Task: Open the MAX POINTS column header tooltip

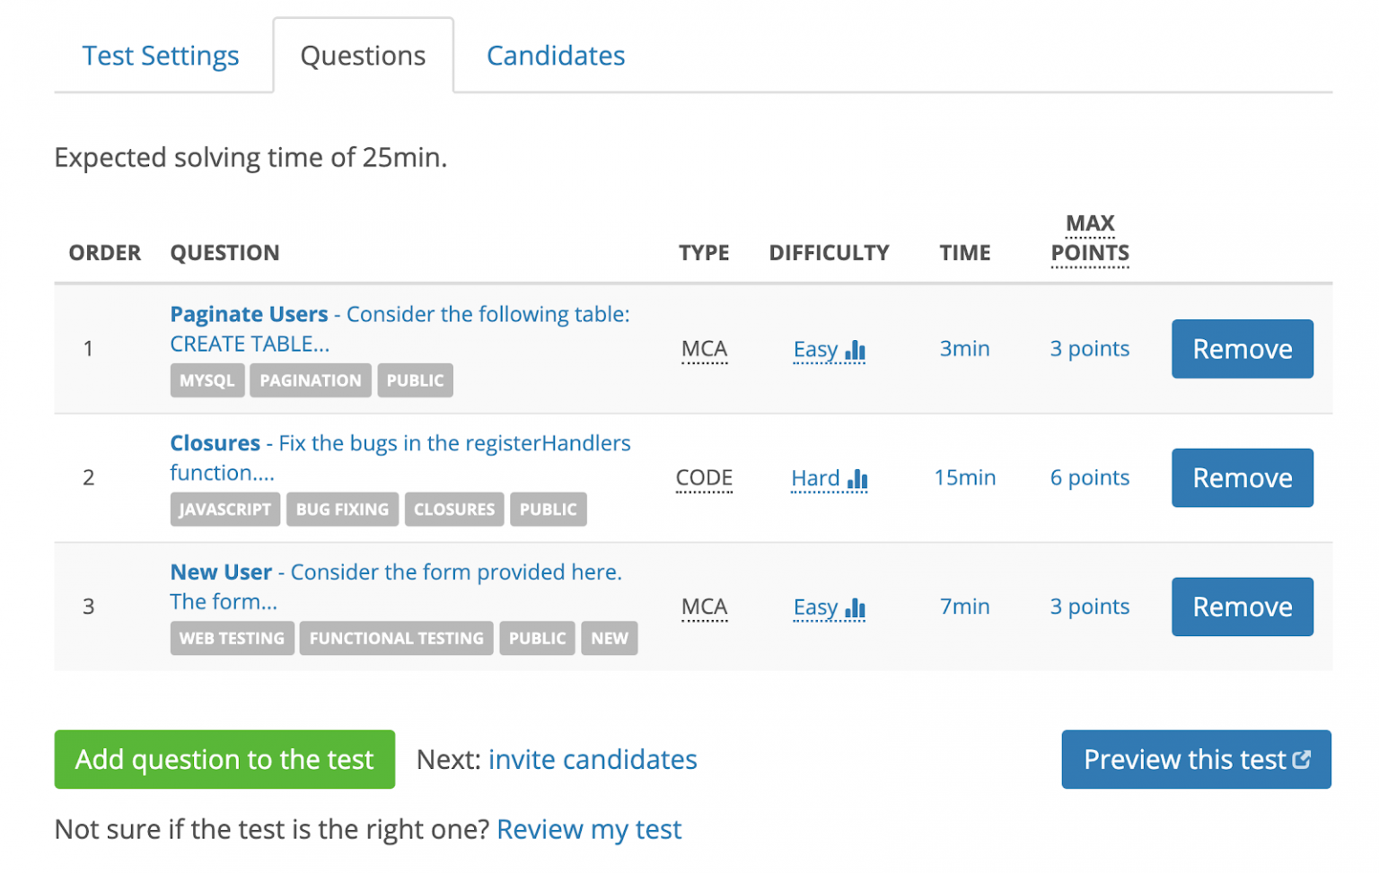Action: click(1089, 238)
